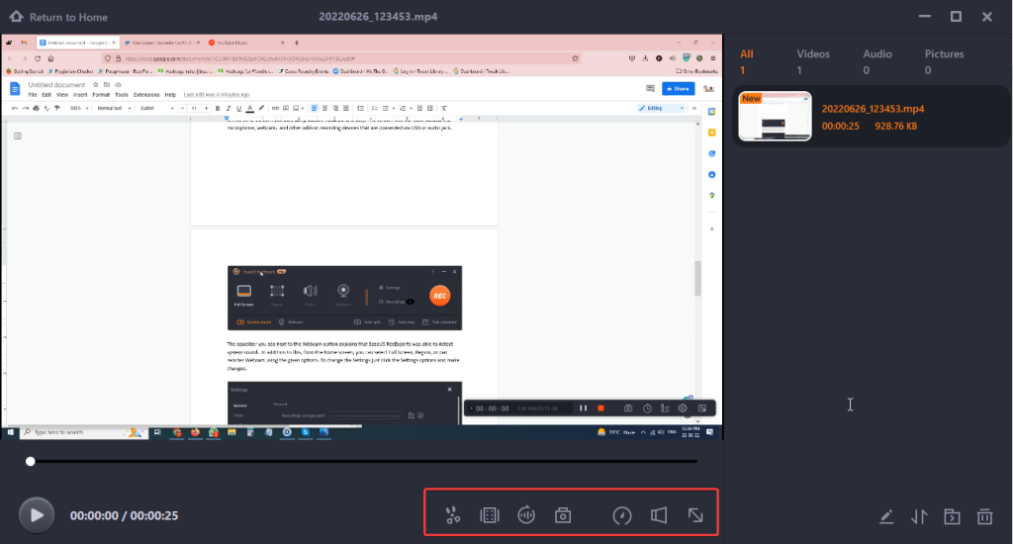Click the playback progress slider handle

click(x=31, y=461)
